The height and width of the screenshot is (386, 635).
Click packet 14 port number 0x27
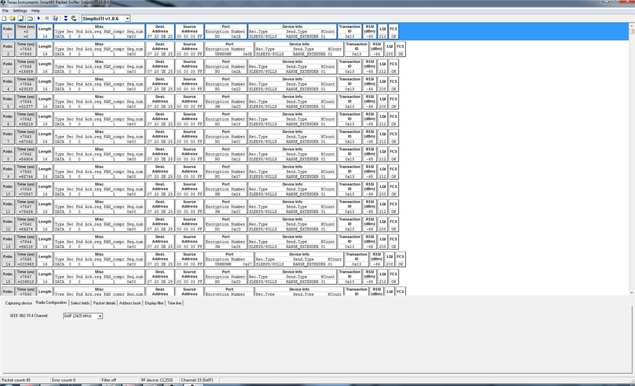coord(247,264)
